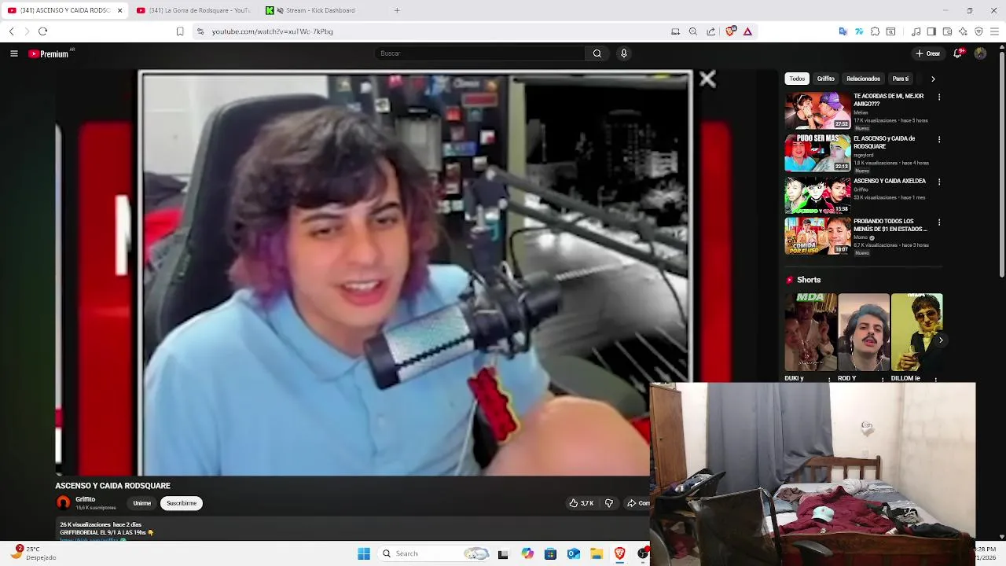Start voice search with microphone icon
1006x566 pixels.
tap(624, 53)
